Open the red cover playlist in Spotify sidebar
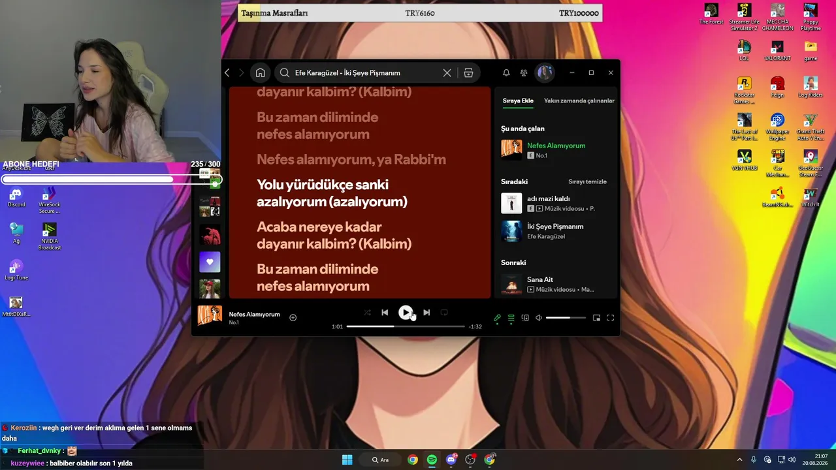This screenshot has width=836, height=470. click(210, 235)
